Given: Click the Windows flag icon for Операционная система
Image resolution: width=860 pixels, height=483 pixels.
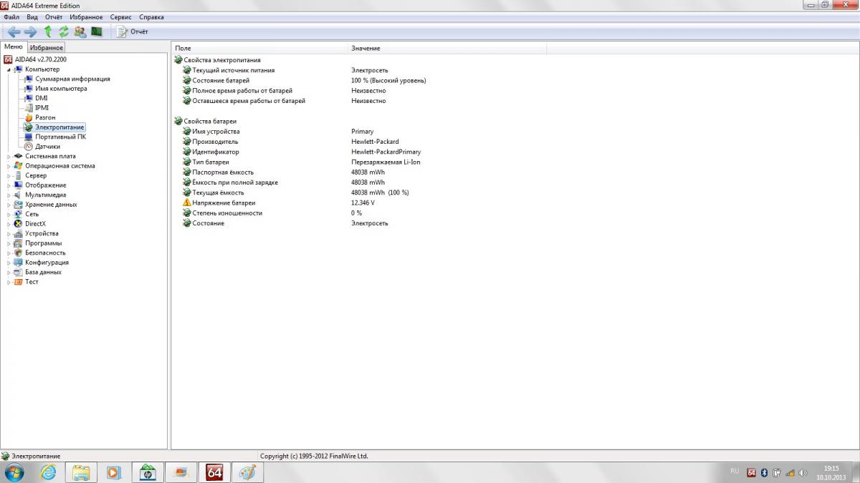Looking at the screenshot, I should 19,166.
